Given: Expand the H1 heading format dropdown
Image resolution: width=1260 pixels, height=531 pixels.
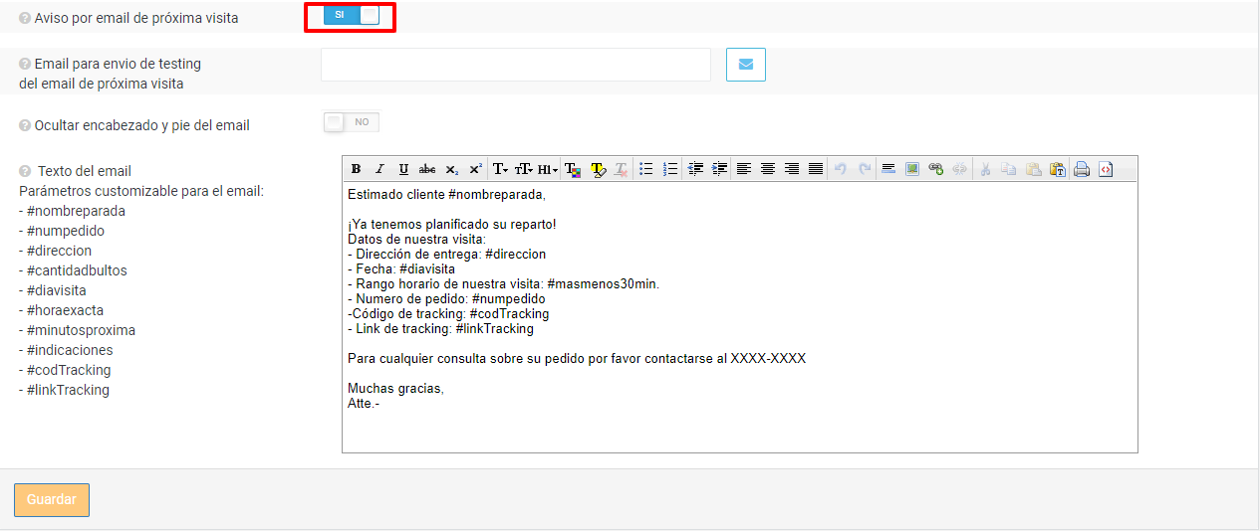Looking at the screenshot, I should click(x=548, y=169).
